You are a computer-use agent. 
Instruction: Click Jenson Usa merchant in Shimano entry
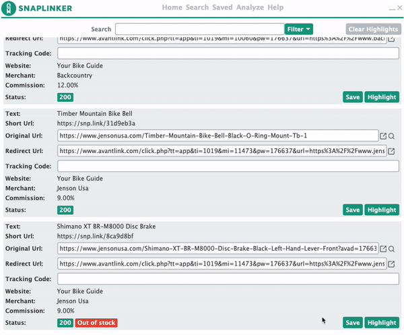click(x=73, y=301)
